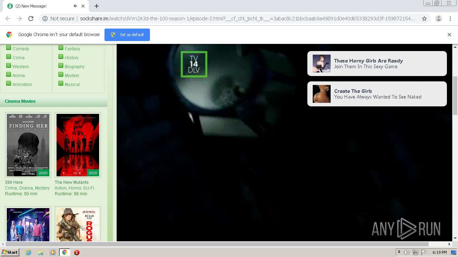The width and height of the screenshot is (458, 257).
Task: Open Chrome's three-dot menu
Action: tap(450, 19)
